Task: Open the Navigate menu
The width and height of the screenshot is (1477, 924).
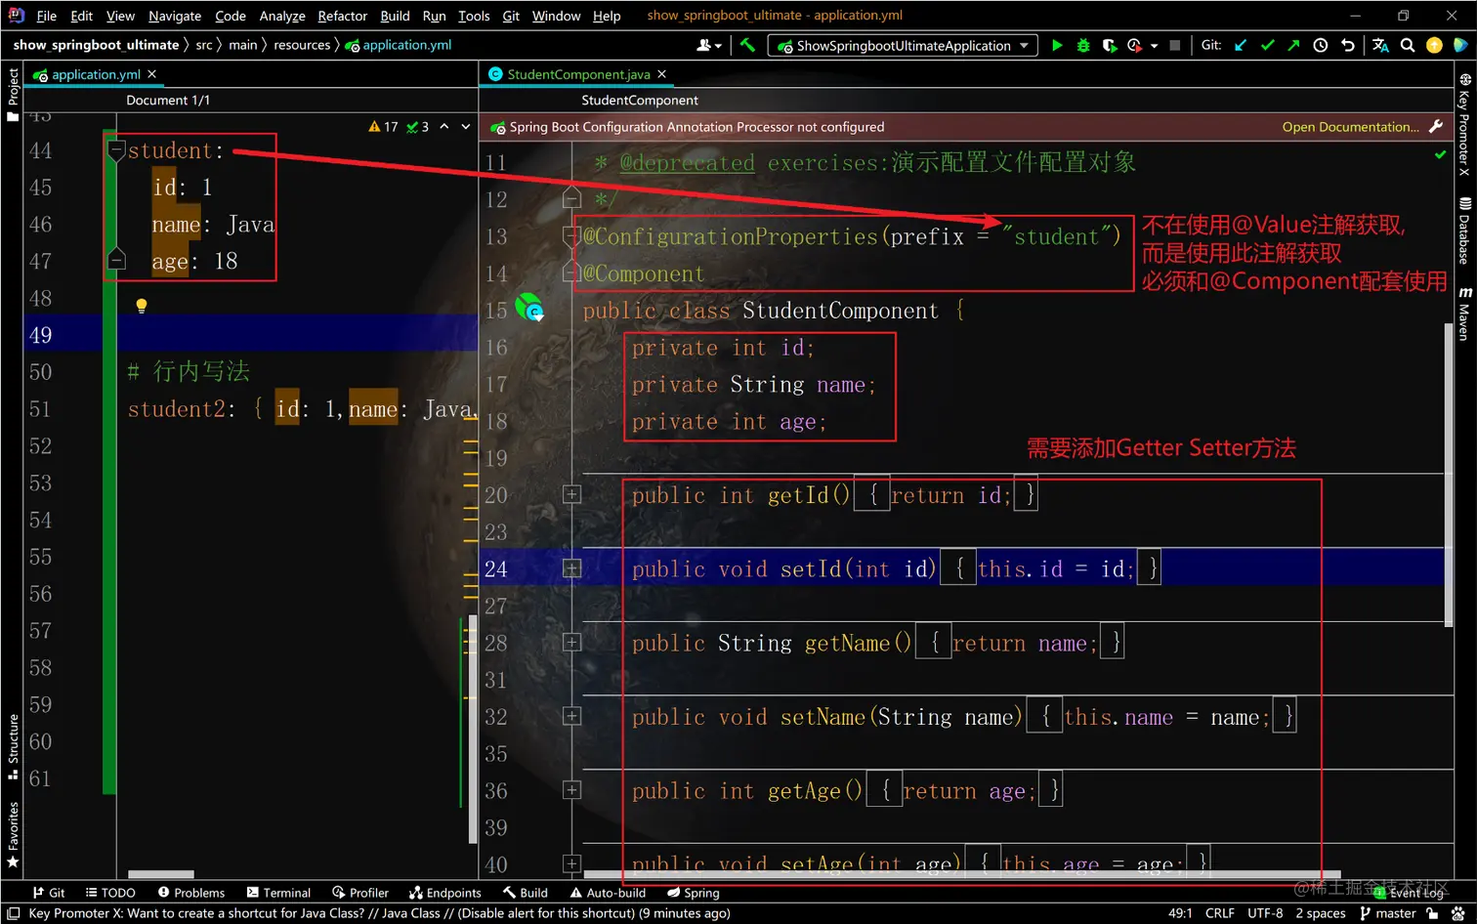Action: pos(175,16)
